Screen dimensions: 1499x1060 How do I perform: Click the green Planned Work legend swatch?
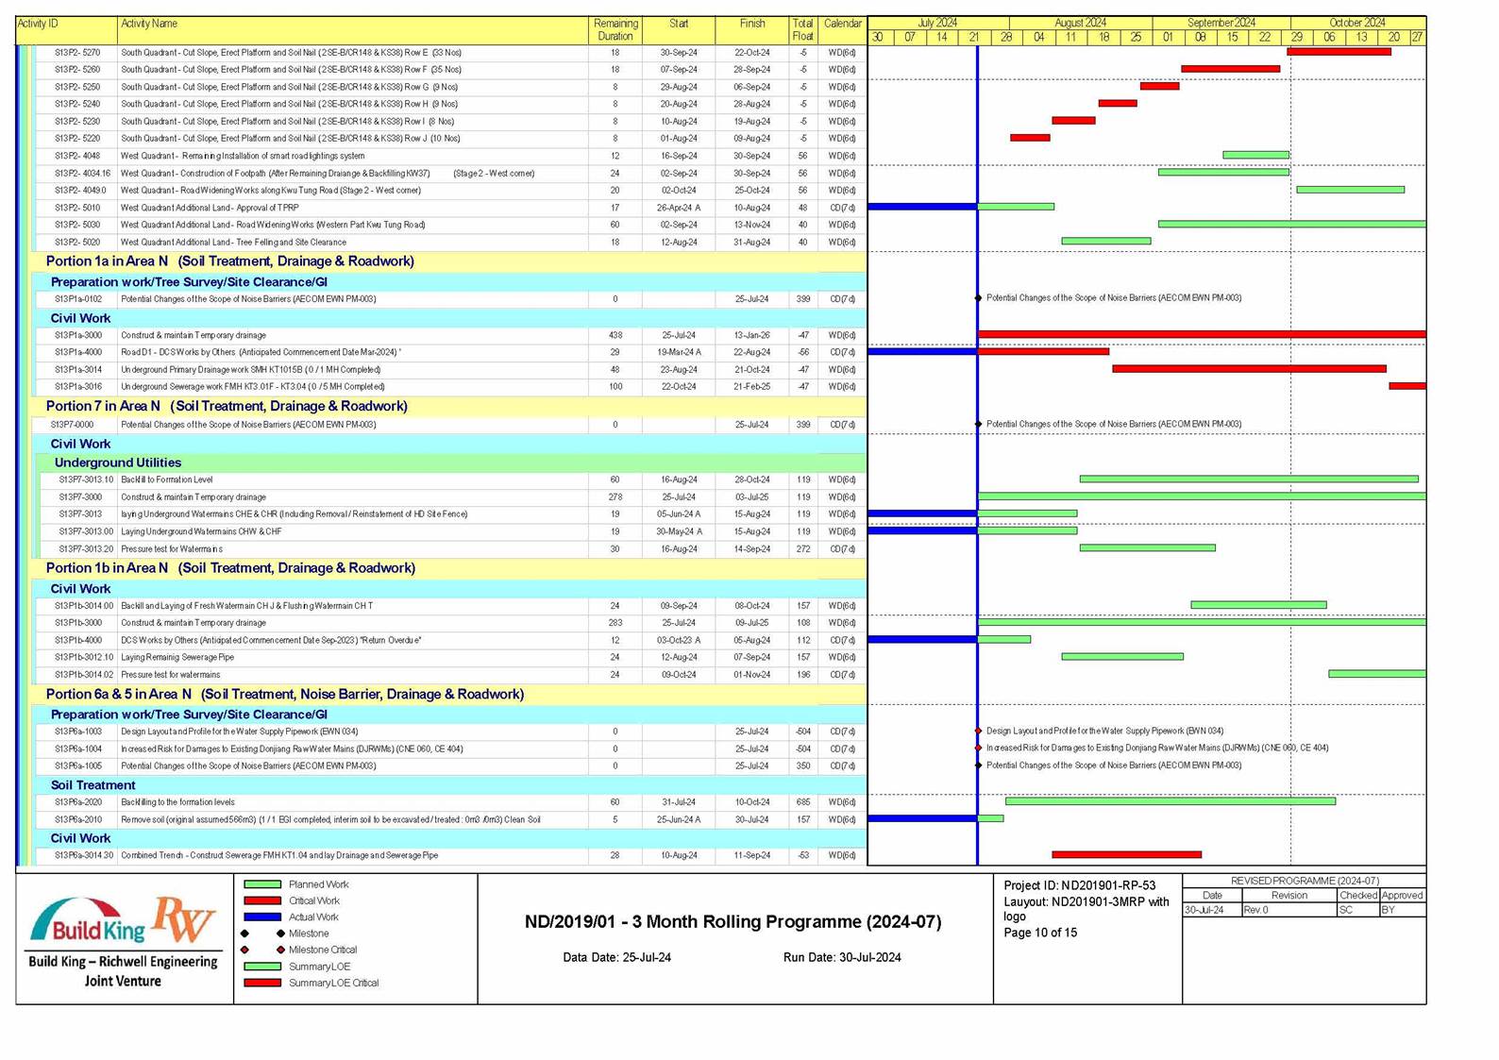(x=262, y=884)
